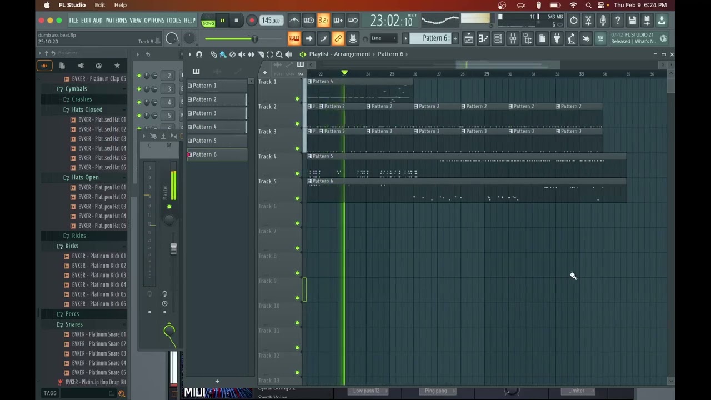
Task: Adjust the green song position slider
Action: pyautogui.click(x=254, y=39)
